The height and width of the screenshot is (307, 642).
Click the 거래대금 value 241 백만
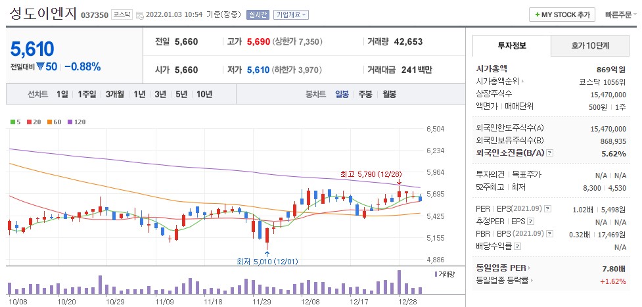(x=417, y=70)
